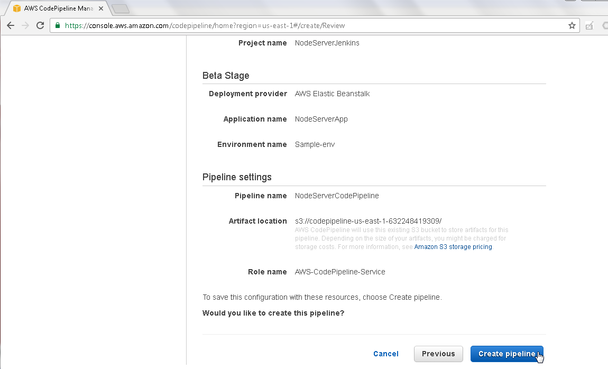Click the URL address bar

315,25
